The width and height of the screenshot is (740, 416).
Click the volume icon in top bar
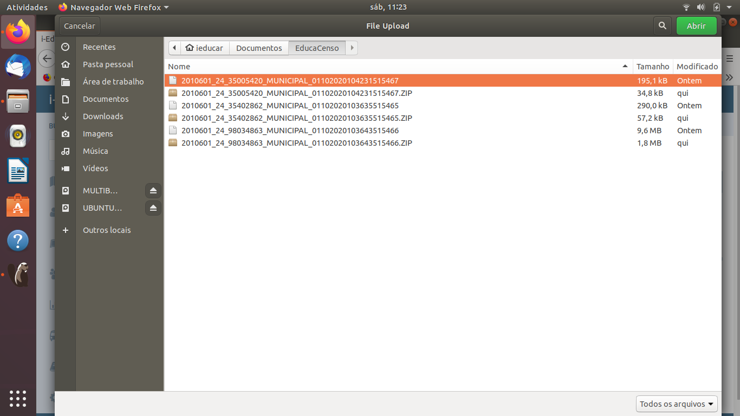[701, 7]
